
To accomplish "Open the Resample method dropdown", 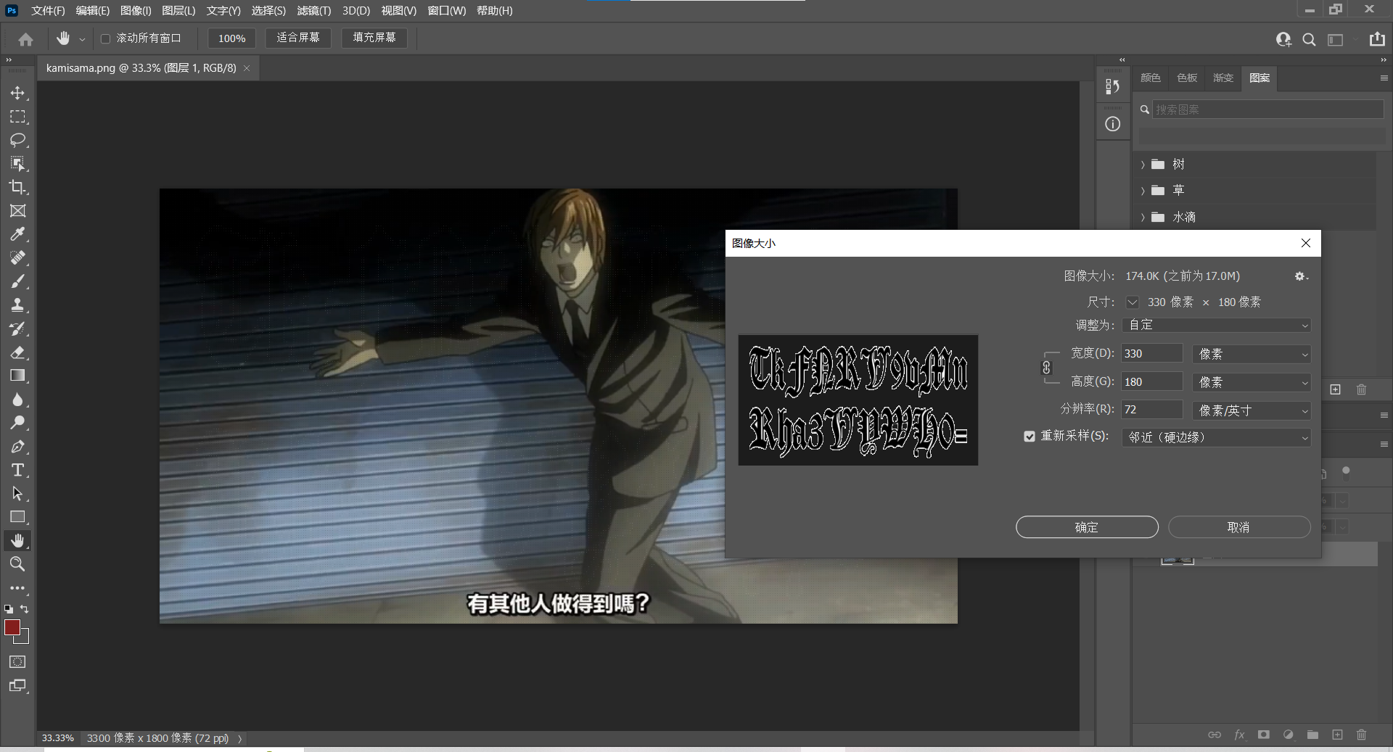I will (1216, 437).
